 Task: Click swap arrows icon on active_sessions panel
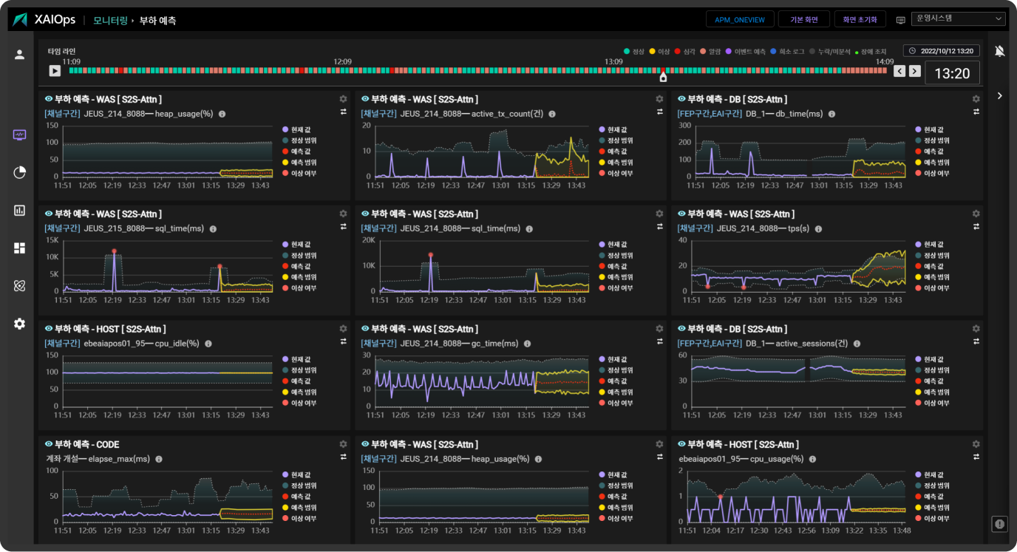[976, 341]
